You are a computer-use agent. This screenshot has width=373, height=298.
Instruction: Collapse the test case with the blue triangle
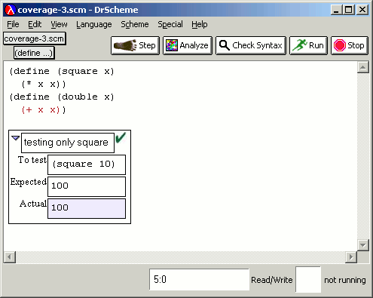[15, 138]
